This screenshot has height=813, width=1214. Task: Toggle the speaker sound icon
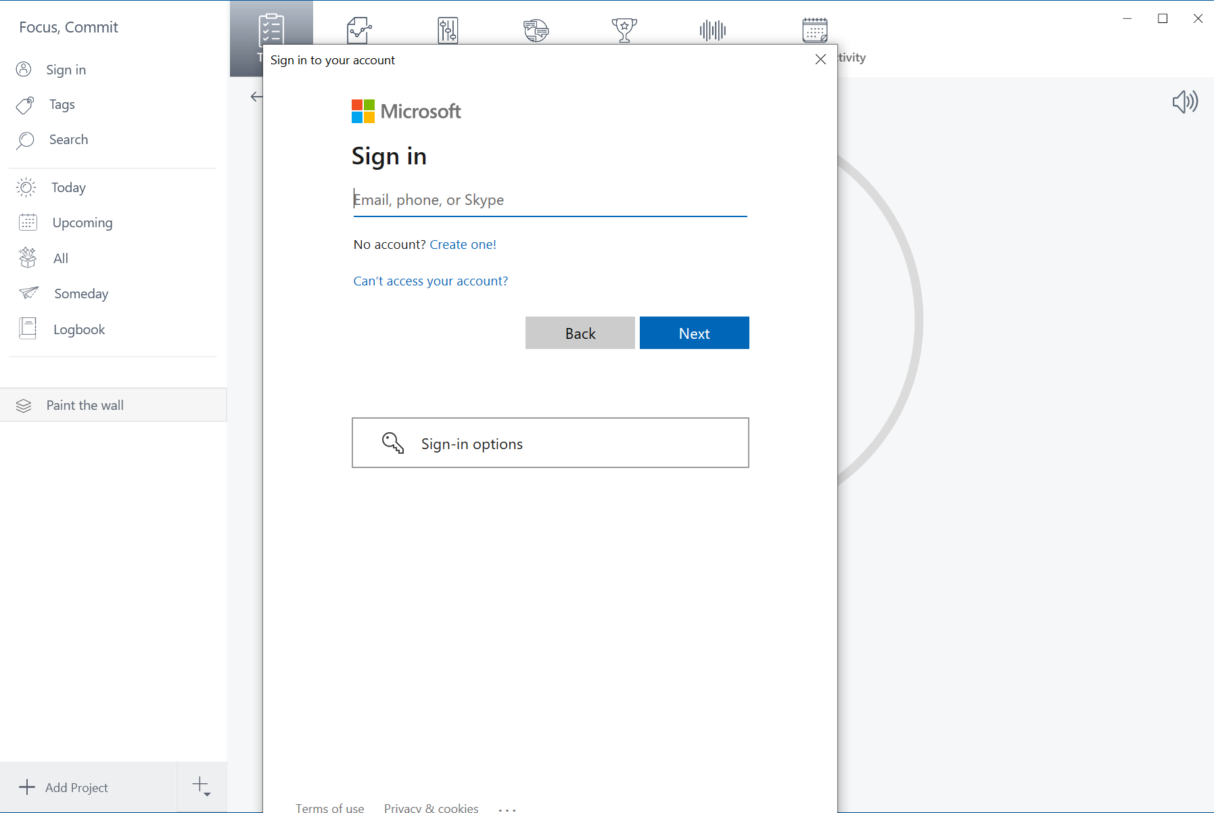click(x=1185, y=101)
